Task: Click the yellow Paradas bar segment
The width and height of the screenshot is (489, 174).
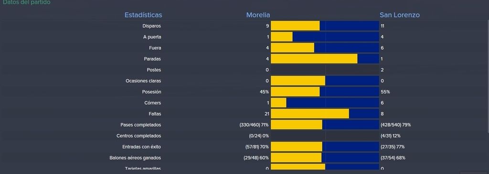Action: point(314,59)
